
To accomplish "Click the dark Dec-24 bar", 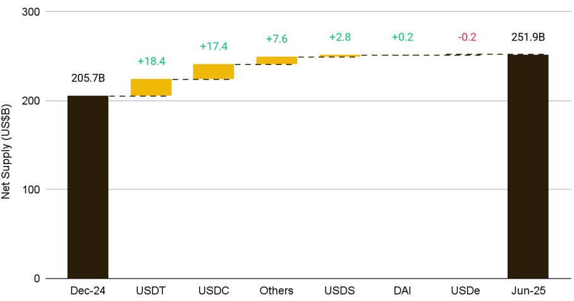I will (88, 187).
